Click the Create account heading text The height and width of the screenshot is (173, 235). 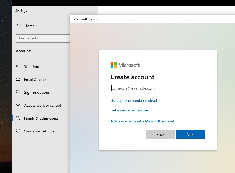[132, 77]
